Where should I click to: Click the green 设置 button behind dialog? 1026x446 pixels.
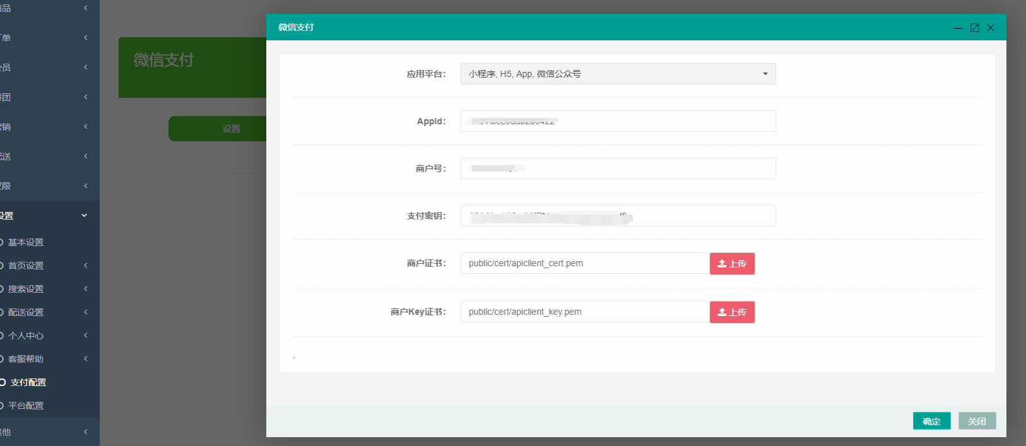218,129
